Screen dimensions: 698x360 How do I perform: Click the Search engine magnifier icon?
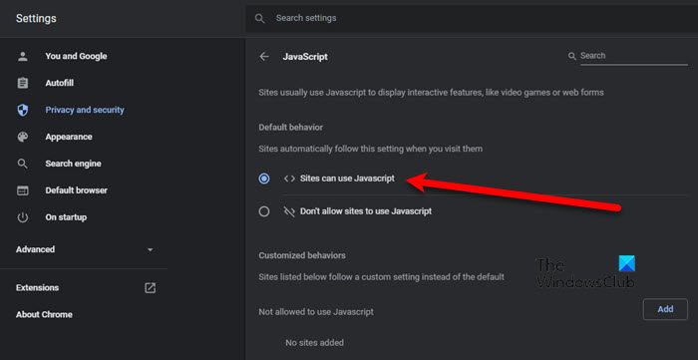[22, 164]
